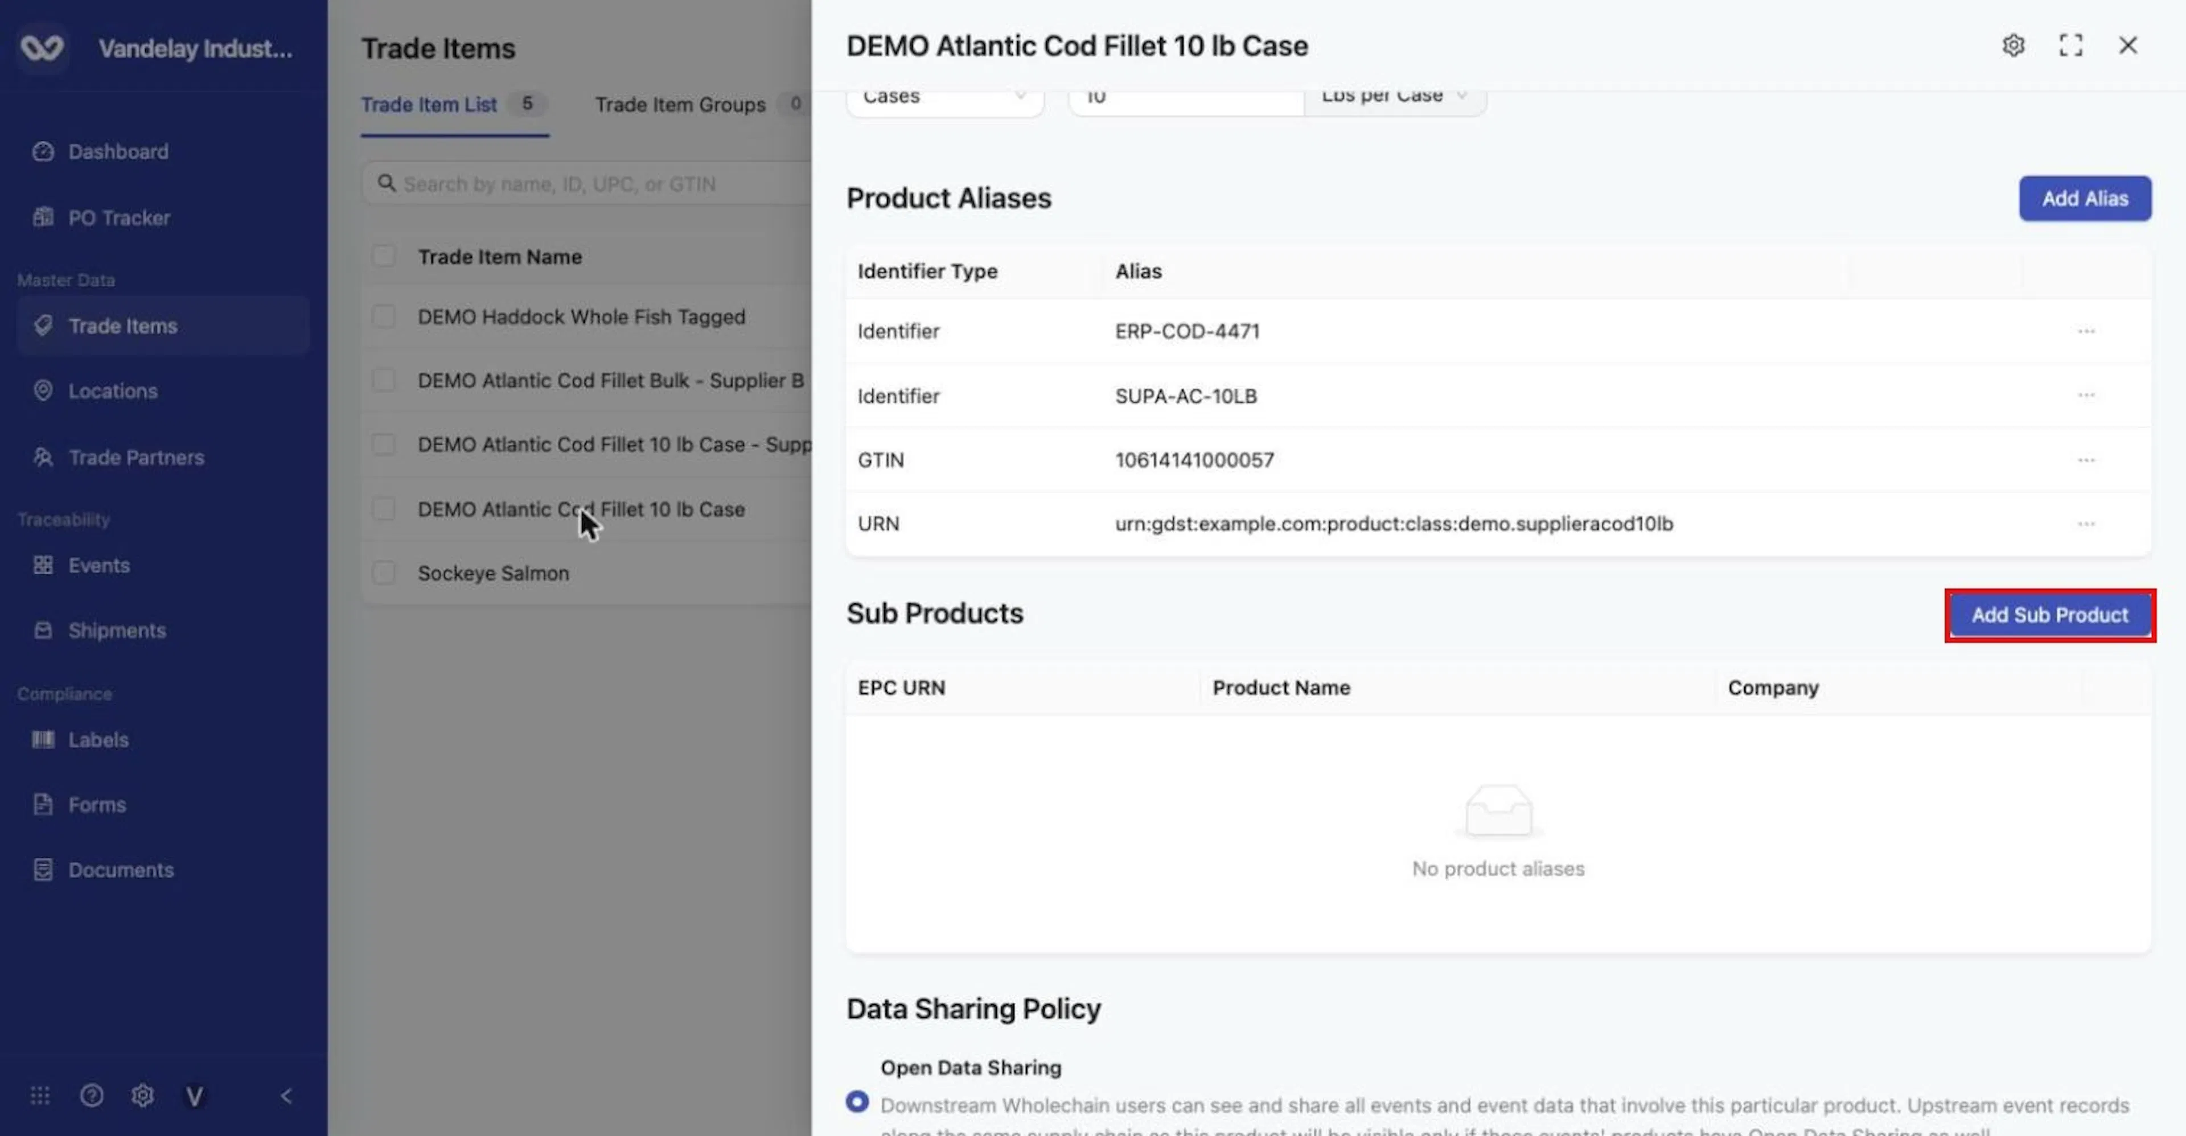Collapse the sidebar with arrow
The width and height of the screenshot is (2186, 1136).
286,1095
